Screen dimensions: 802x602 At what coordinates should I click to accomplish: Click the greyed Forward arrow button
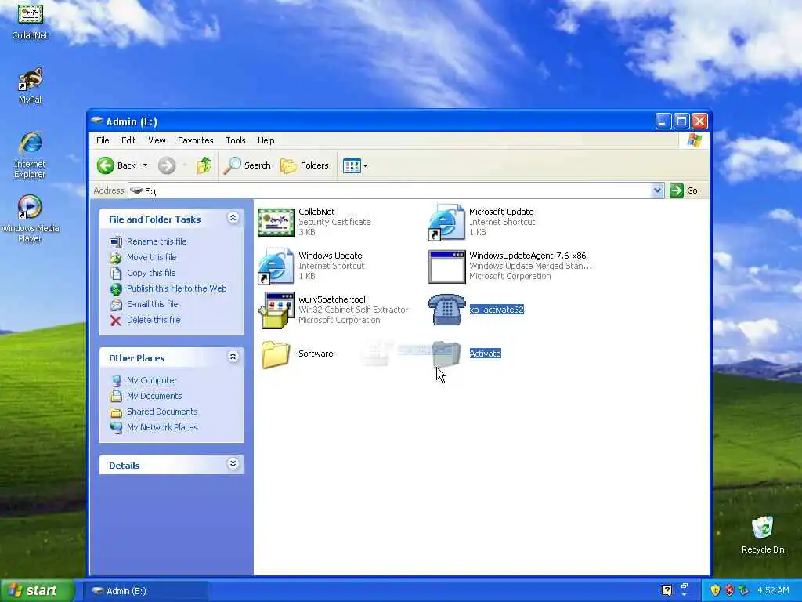[167, 165]
